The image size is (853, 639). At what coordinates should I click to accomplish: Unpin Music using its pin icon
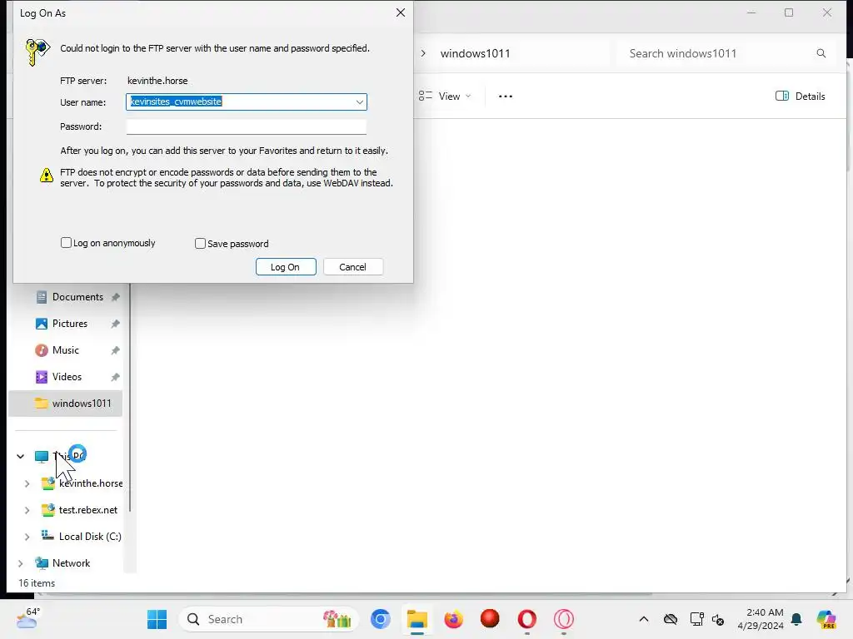pos(115,350)
